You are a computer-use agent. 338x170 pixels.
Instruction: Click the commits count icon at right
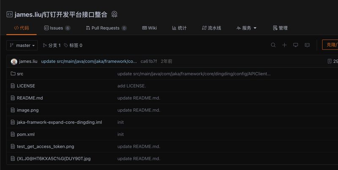[x=330, y=61]
